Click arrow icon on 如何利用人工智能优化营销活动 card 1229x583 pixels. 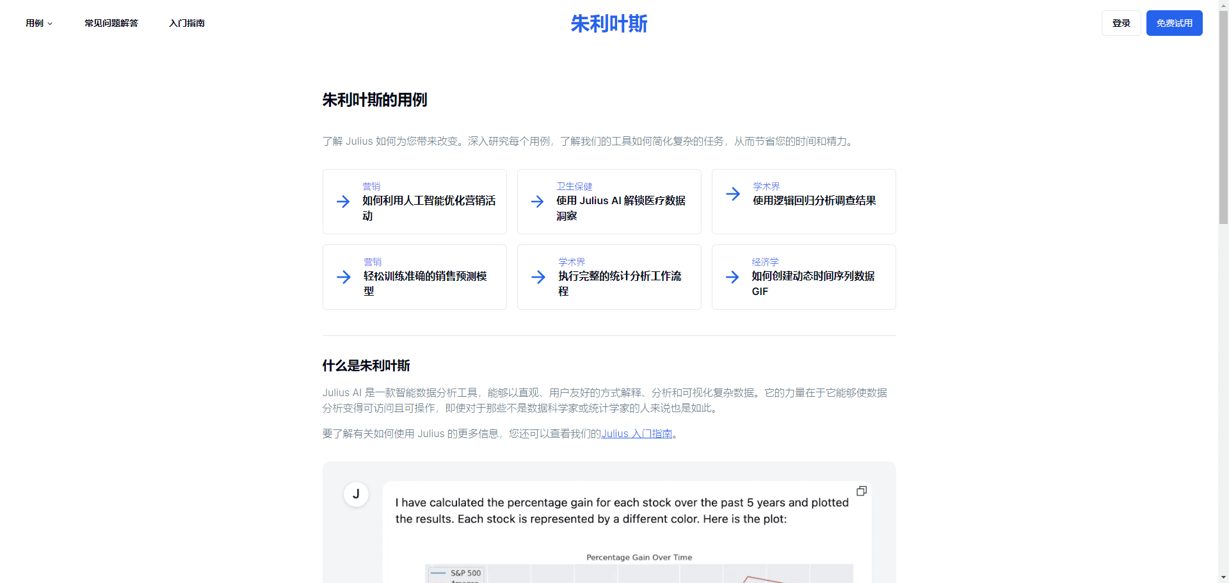coord(343,202)
